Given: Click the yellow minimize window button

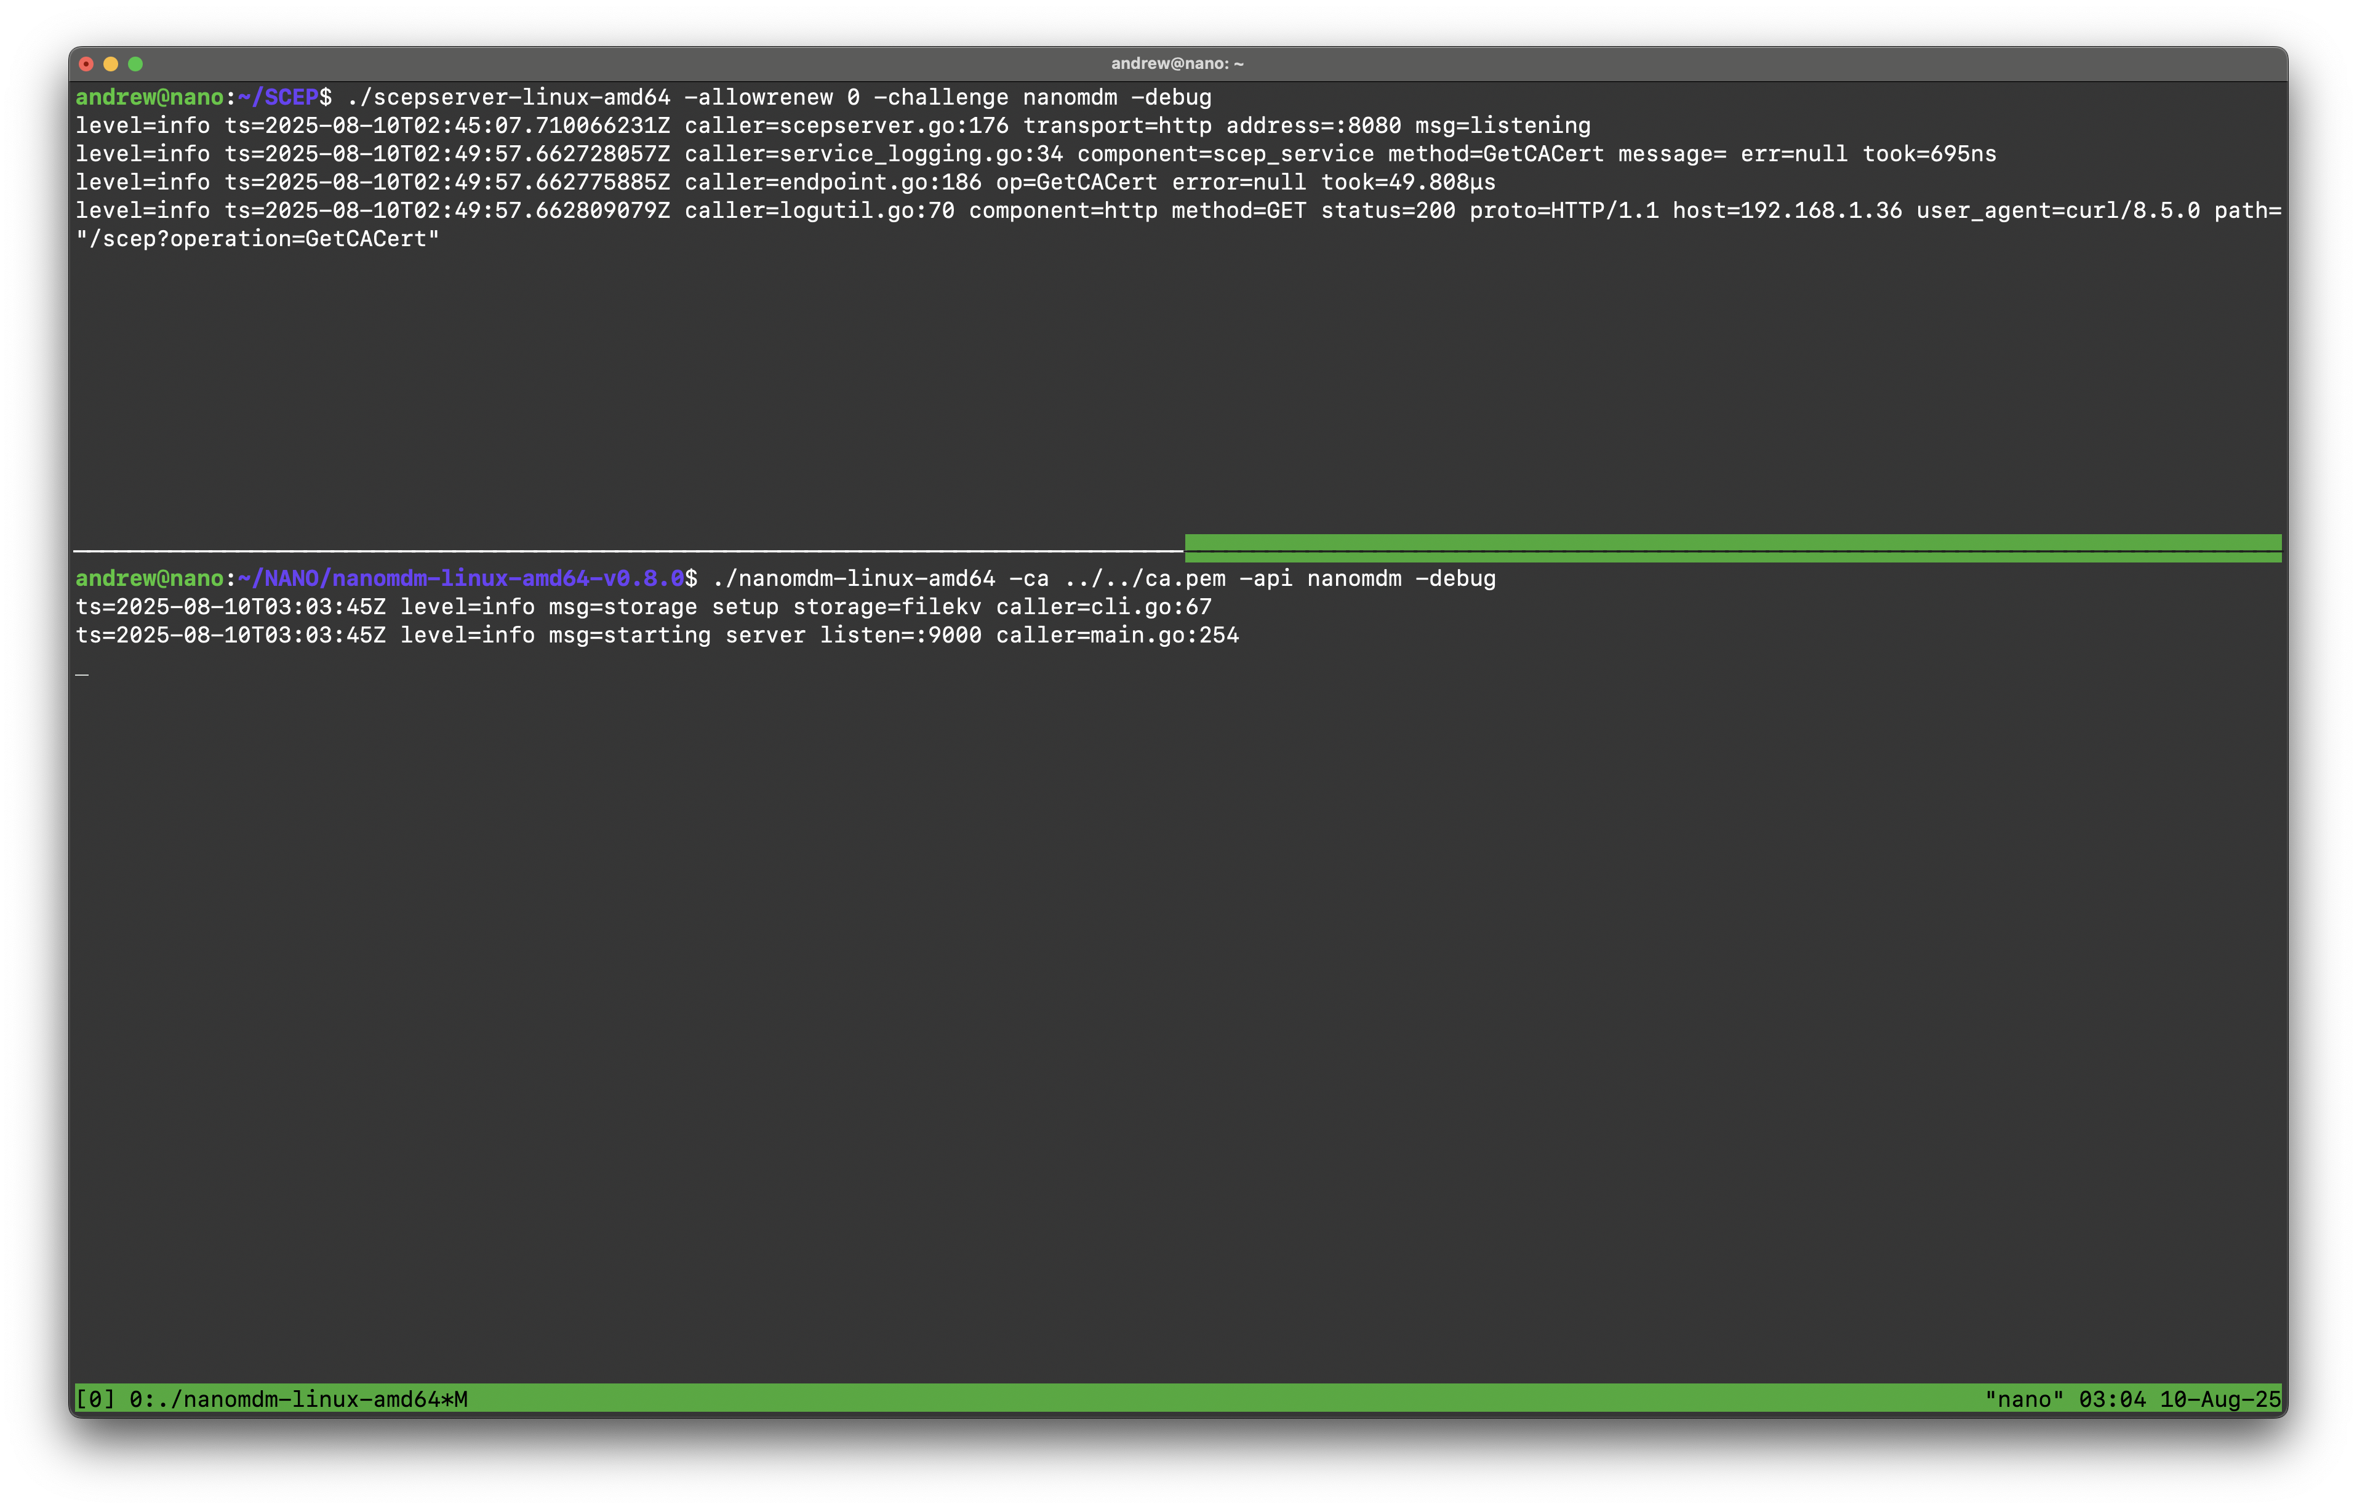Looking at the screenshot, I should point(111,63).
